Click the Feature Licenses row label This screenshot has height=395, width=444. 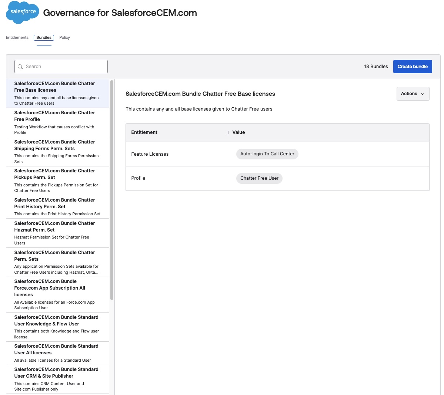point(150,154)
